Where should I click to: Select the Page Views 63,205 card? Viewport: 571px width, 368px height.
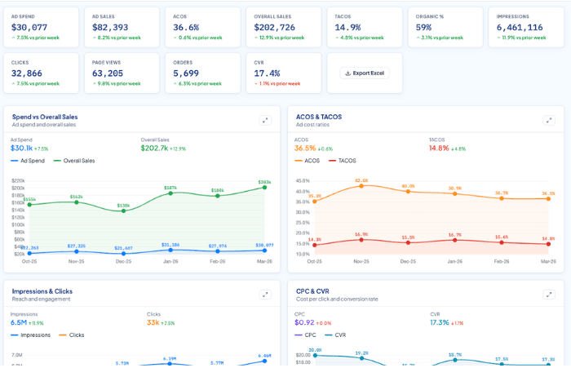point(122,73)
